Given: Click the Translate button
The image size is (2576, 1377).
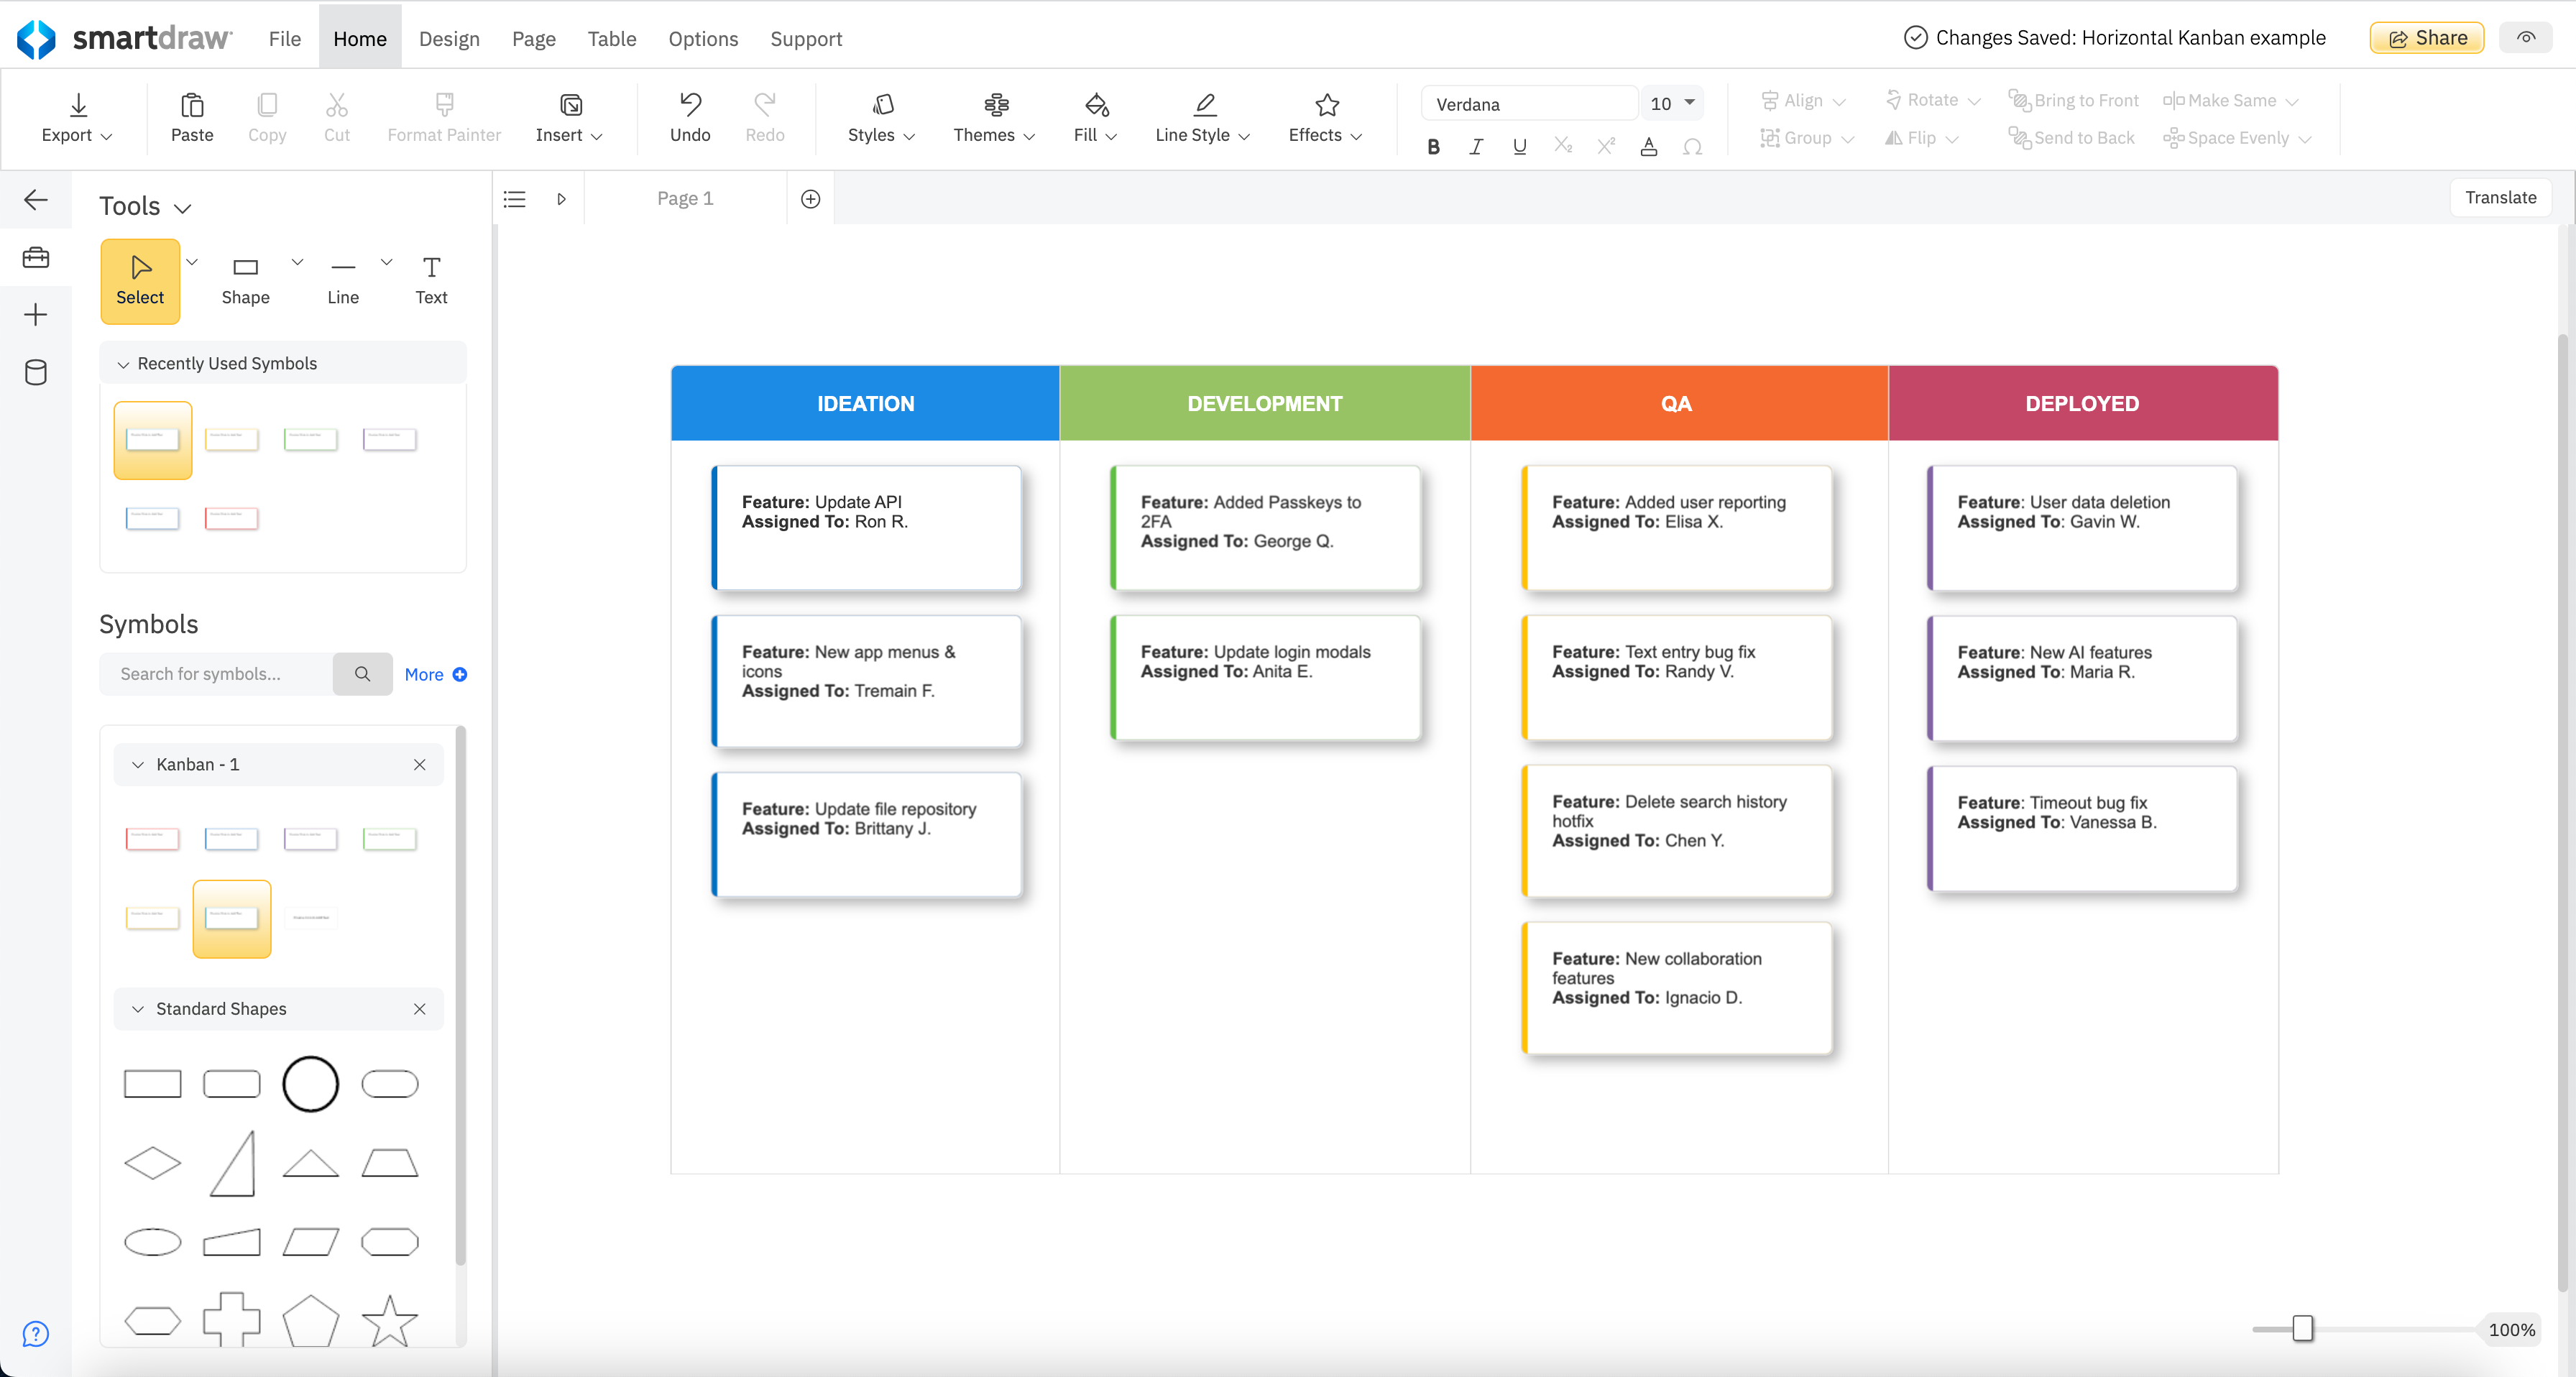Looking at the screenshot, I should click(x=2503, y=199).
